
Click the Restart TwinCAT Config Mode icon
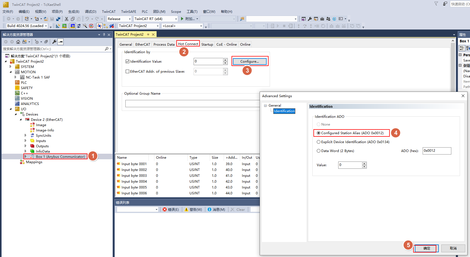[x=73, y=26]
